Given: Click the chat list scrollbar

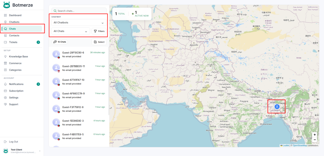Looking at the screenshot, I should tap(109, 81).
